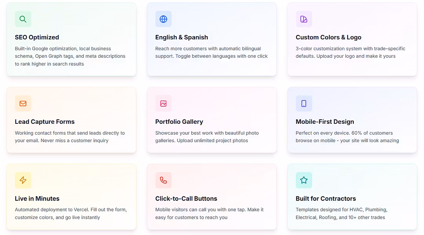Click the teal star icon
This screenshot has width=424, height=235.
304,180
